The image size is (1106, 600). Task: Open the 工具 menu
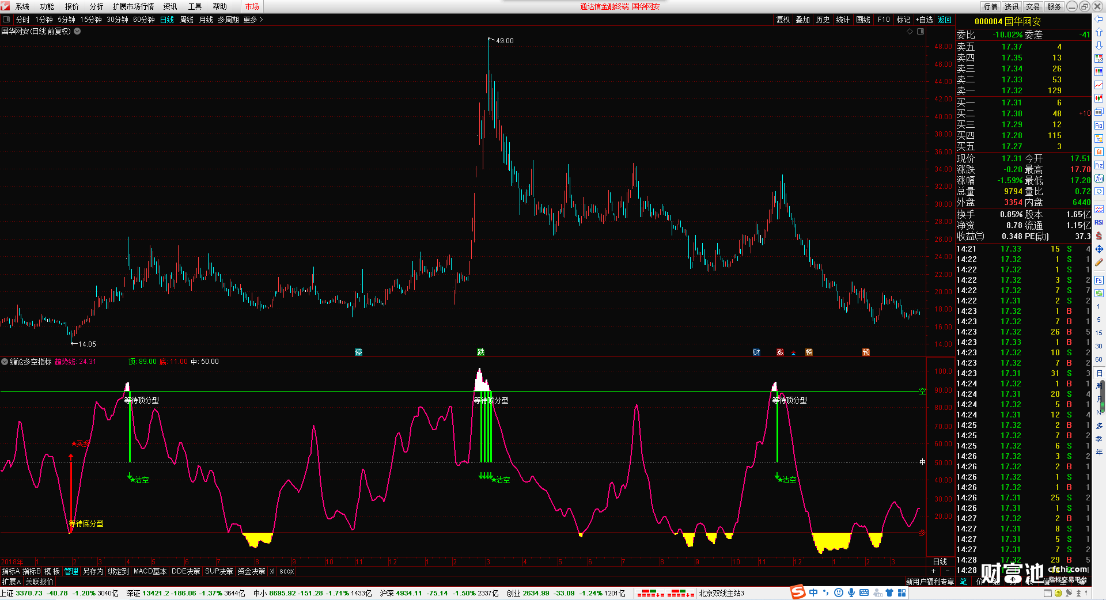point(195,6)
